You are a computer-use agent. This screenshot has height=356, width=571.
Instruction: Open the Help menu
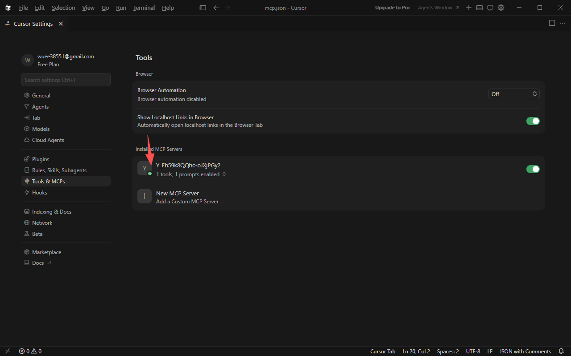coord(168,8)
